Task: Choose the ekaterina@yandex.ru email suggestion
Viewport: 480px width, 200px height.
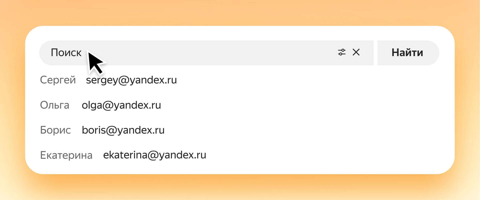Action: pos(154,155)
